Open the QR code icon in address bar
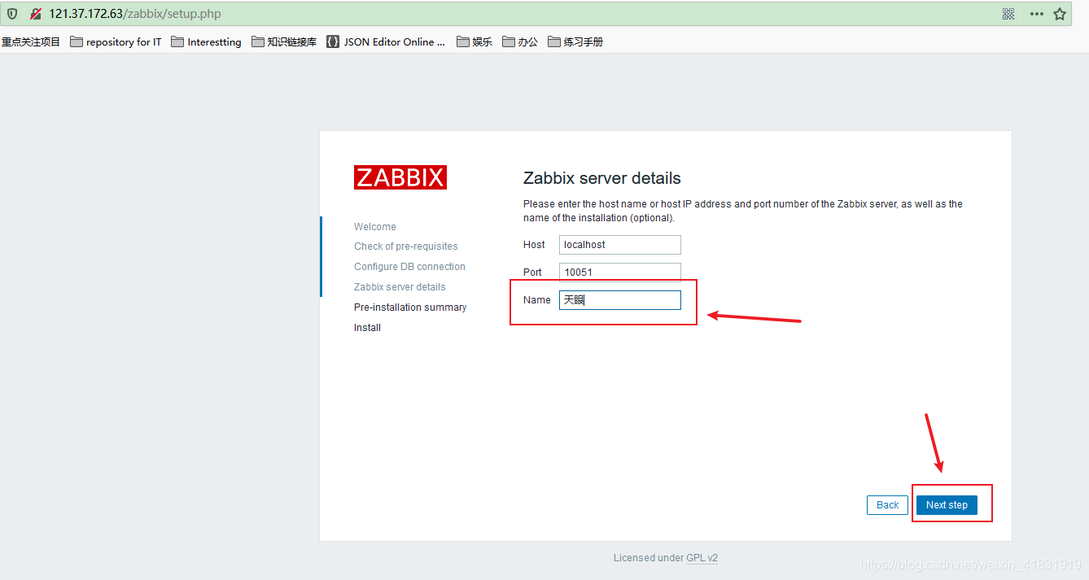This screenshot has height=580, width=1089. pos(1008,14)
